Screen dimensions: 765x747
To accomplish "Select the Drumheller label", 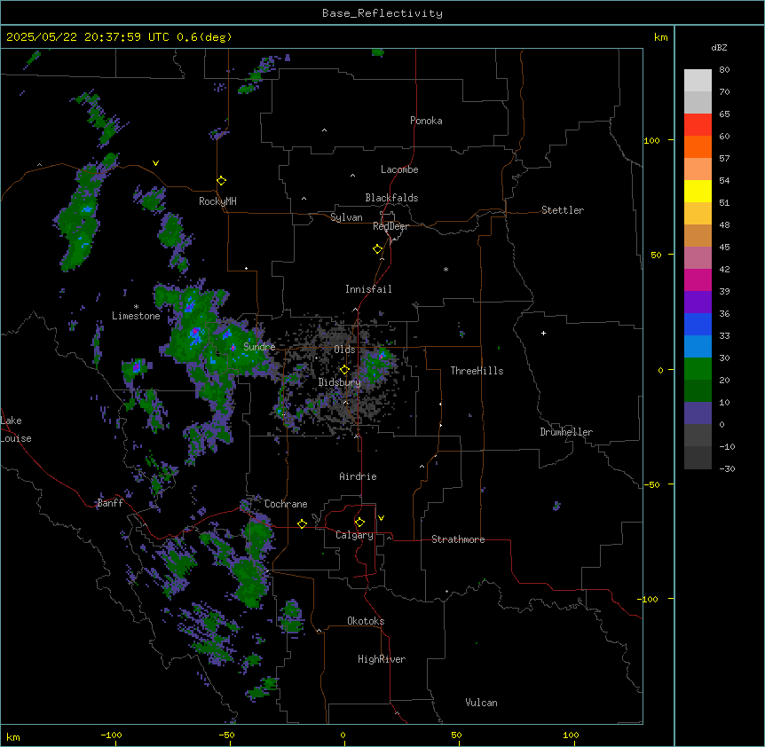I will click(x=566, y=432).
